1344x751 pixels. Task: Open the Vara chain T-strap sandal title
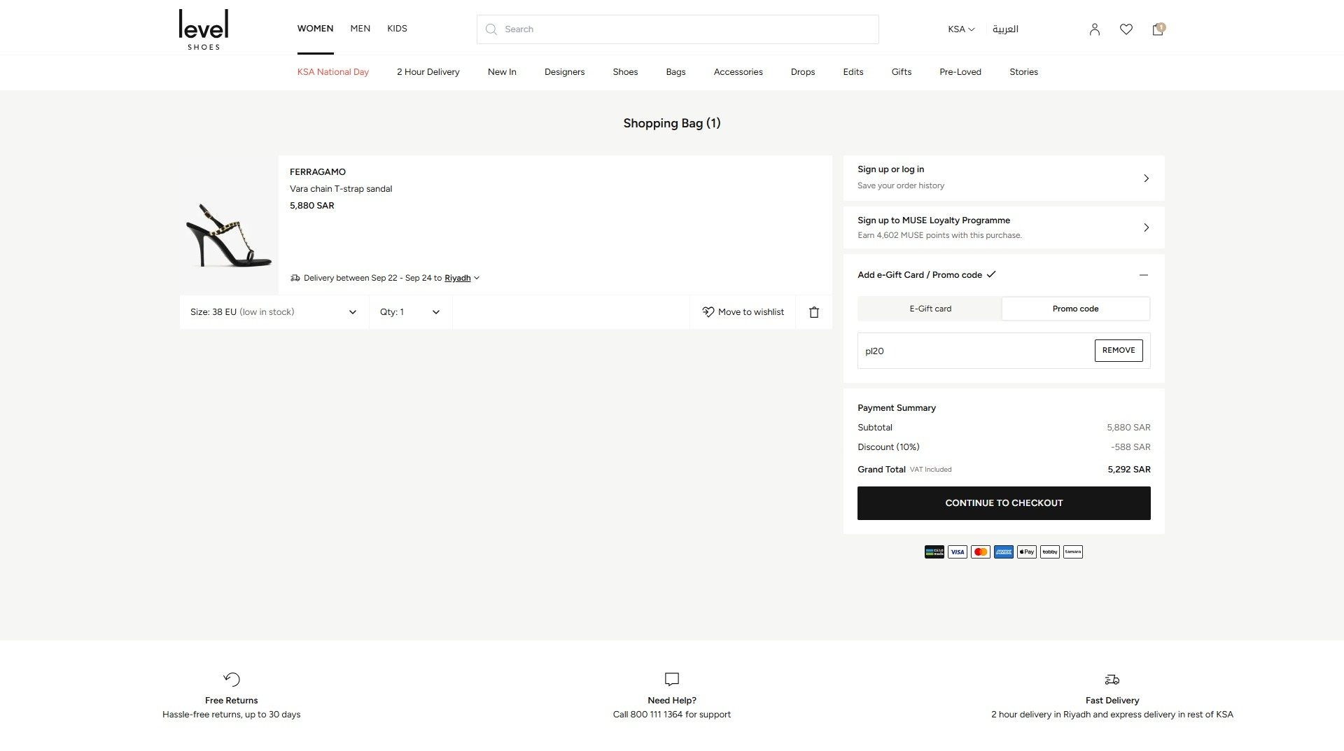(x=341, y=189)
